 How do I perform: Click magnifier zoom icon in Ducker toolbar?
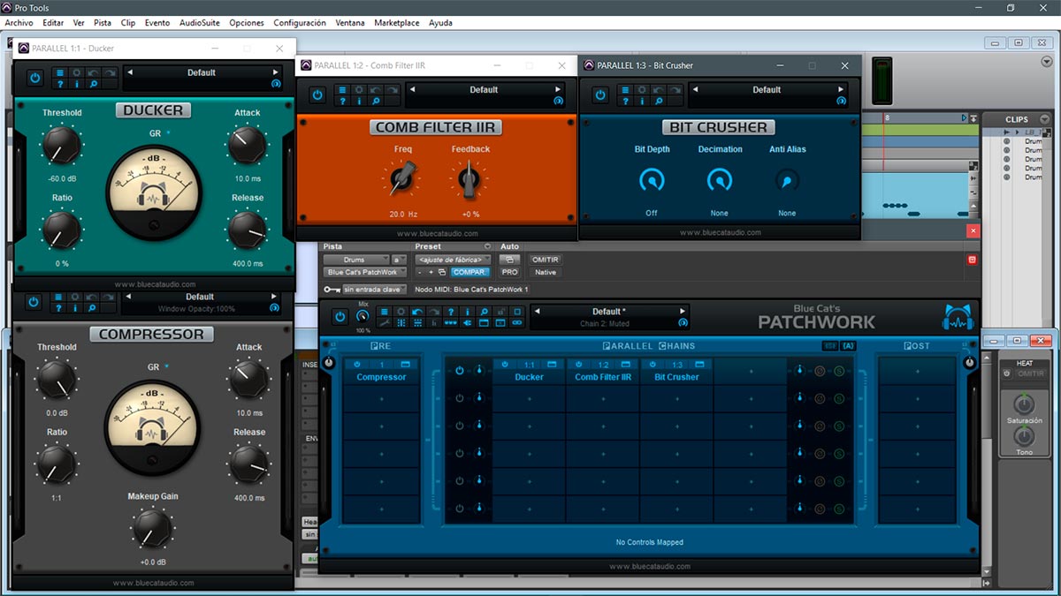pyautogui.click(x=94, y=84)
